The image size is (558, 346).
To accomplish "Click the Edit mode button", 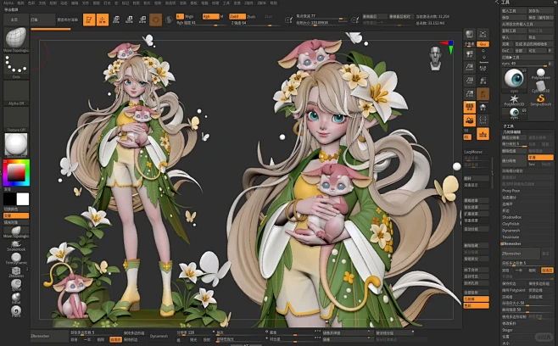I will pos(89,18).
